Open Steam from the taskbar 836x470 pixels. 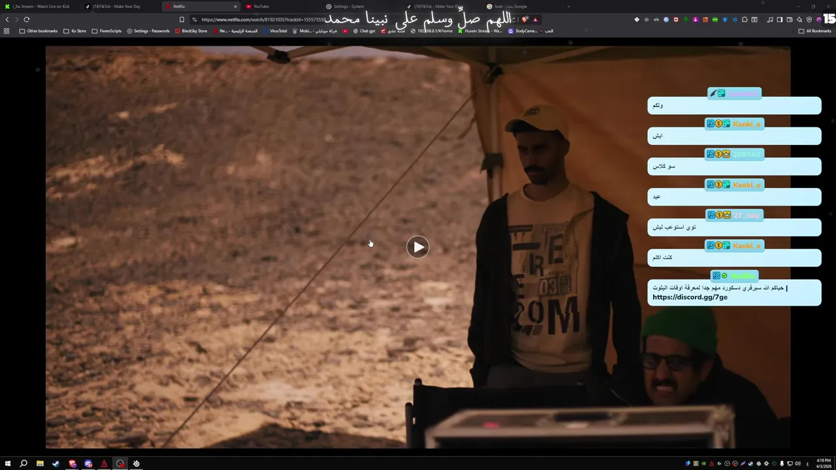tap(56, 463)
